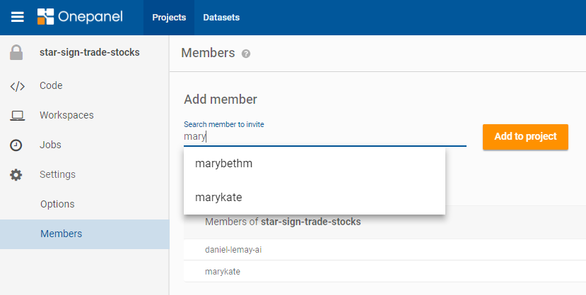Switch to the Datasets tab
Screen dimensions: 586x295
[x=221, y=17]
